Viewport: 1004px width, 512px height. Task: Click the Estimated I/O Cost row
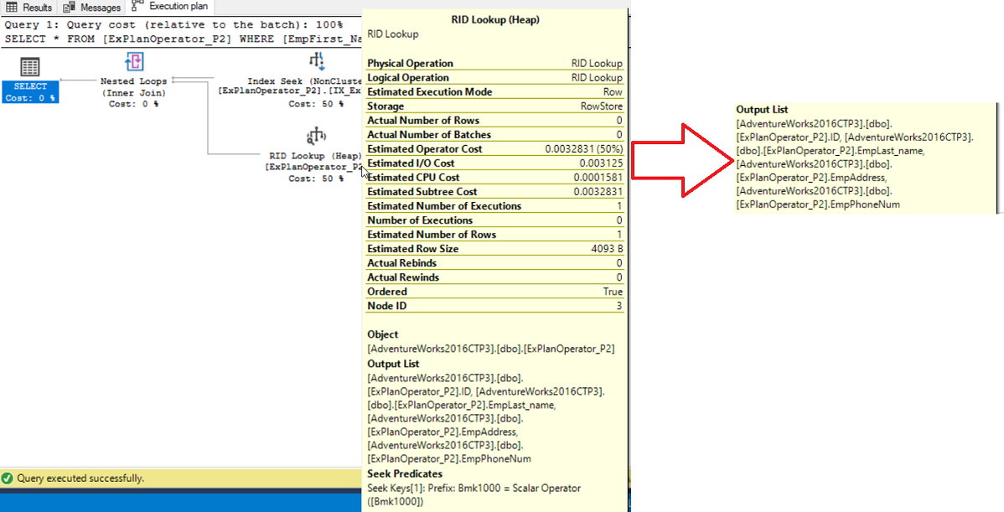[x=495, y=163]
